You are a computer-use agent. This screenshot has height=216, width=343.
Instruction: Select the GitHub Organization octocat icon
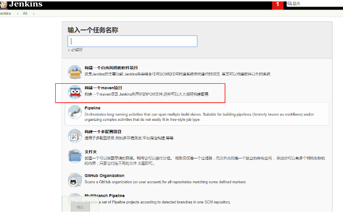(75, 180)
